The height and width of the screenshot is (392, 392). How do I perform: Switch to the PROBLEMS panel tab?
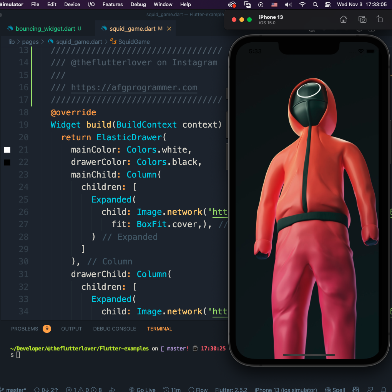click(x=25, y=329)
